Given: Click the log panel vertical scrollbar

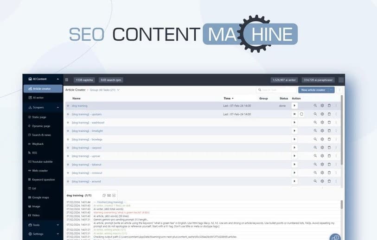Looking at the screenshot, I should (x=342, y=204).
